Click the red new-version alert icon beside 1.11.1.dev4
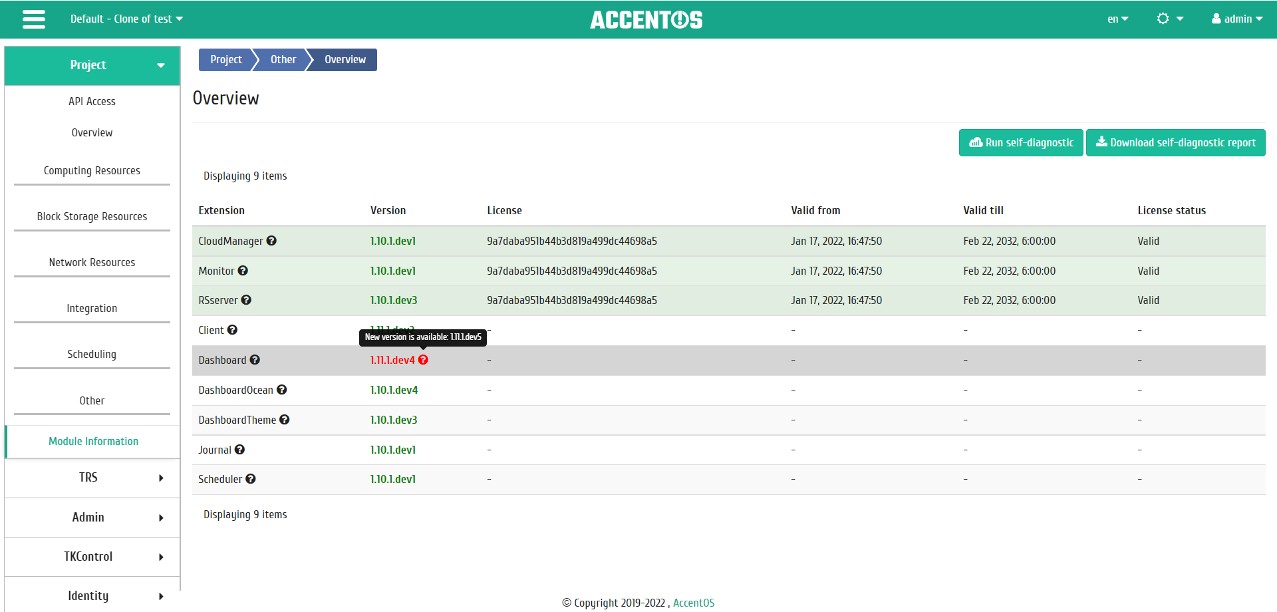The height and width of the screenshot is (612, 1277). coord(423,360)
